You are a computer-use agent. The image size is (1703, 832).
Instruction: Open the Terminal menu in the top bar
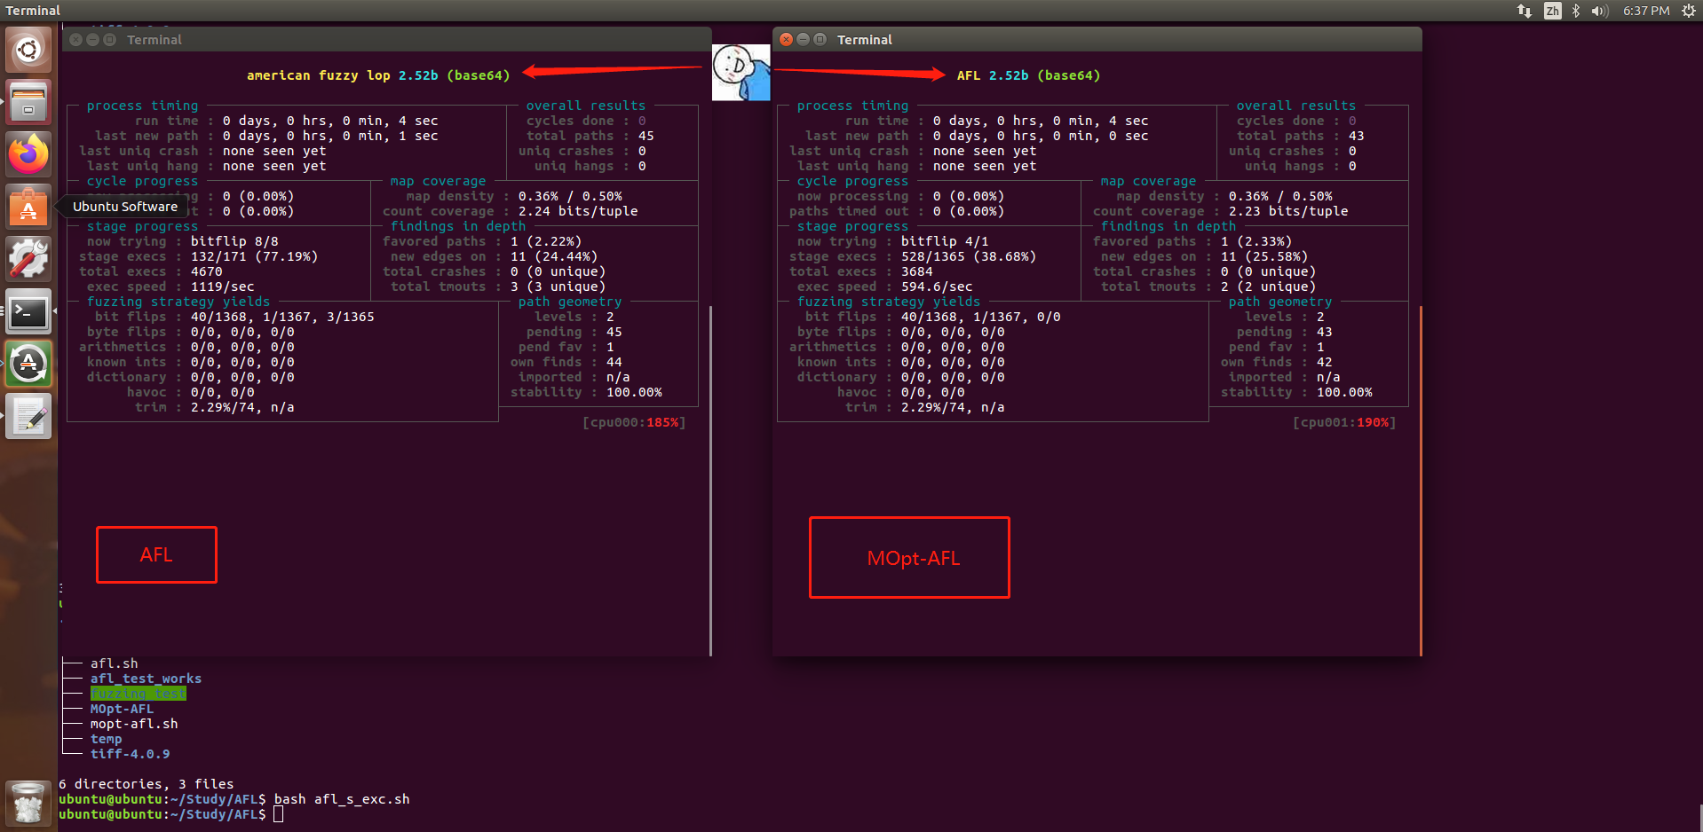pos(32,10)
